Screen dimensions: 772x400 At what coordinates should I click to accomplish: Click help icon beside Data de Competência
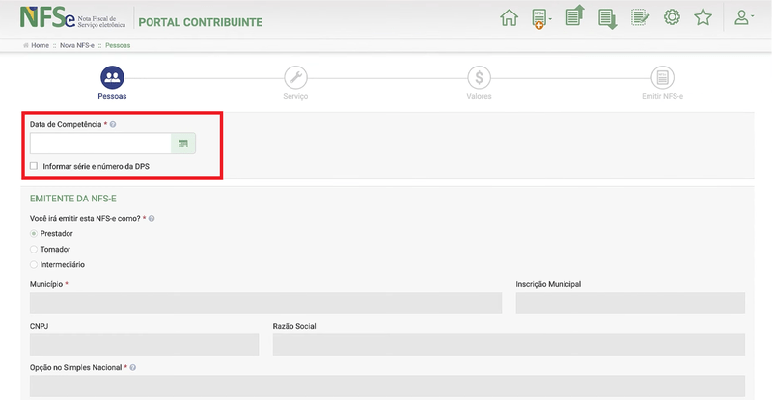tap(113, 125)
